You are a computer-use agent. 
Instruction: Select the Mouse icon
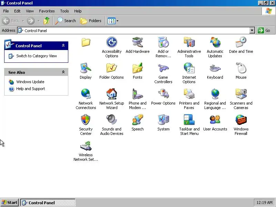(x=241, y=68)
